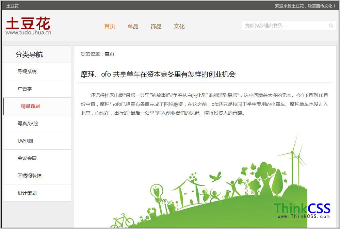340x229 pixels.
Task: Click the article paragraph starting 还记得社区电商
Action: (x=204, y=104)
